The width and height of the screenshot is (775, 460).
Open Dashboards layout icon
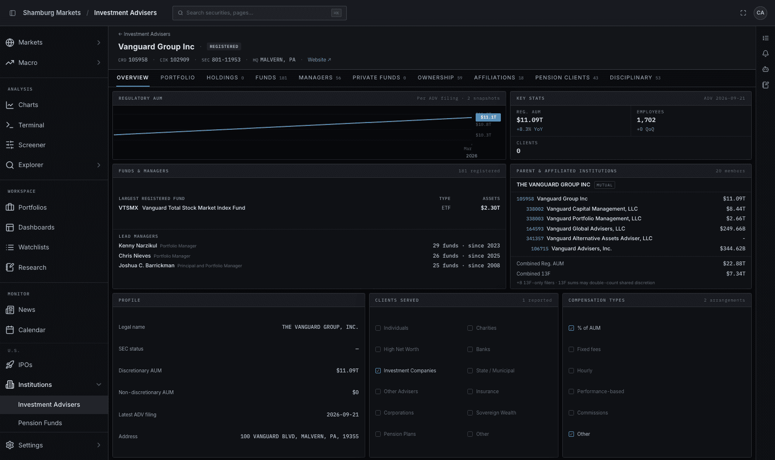[10, 228]
